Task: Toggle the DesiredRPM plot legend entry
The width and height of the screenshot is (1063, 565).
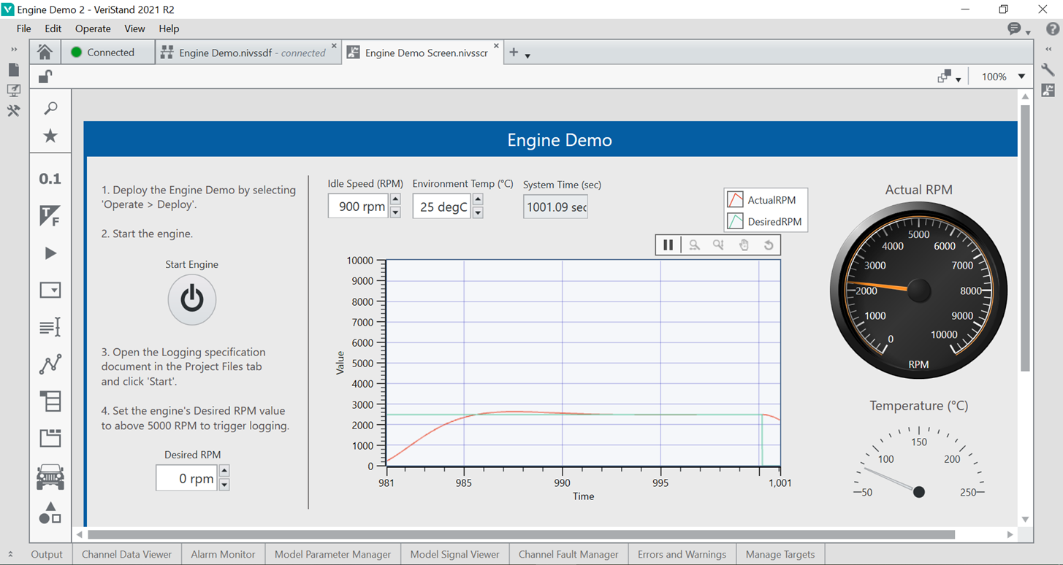Action: [x=766, y=221]
